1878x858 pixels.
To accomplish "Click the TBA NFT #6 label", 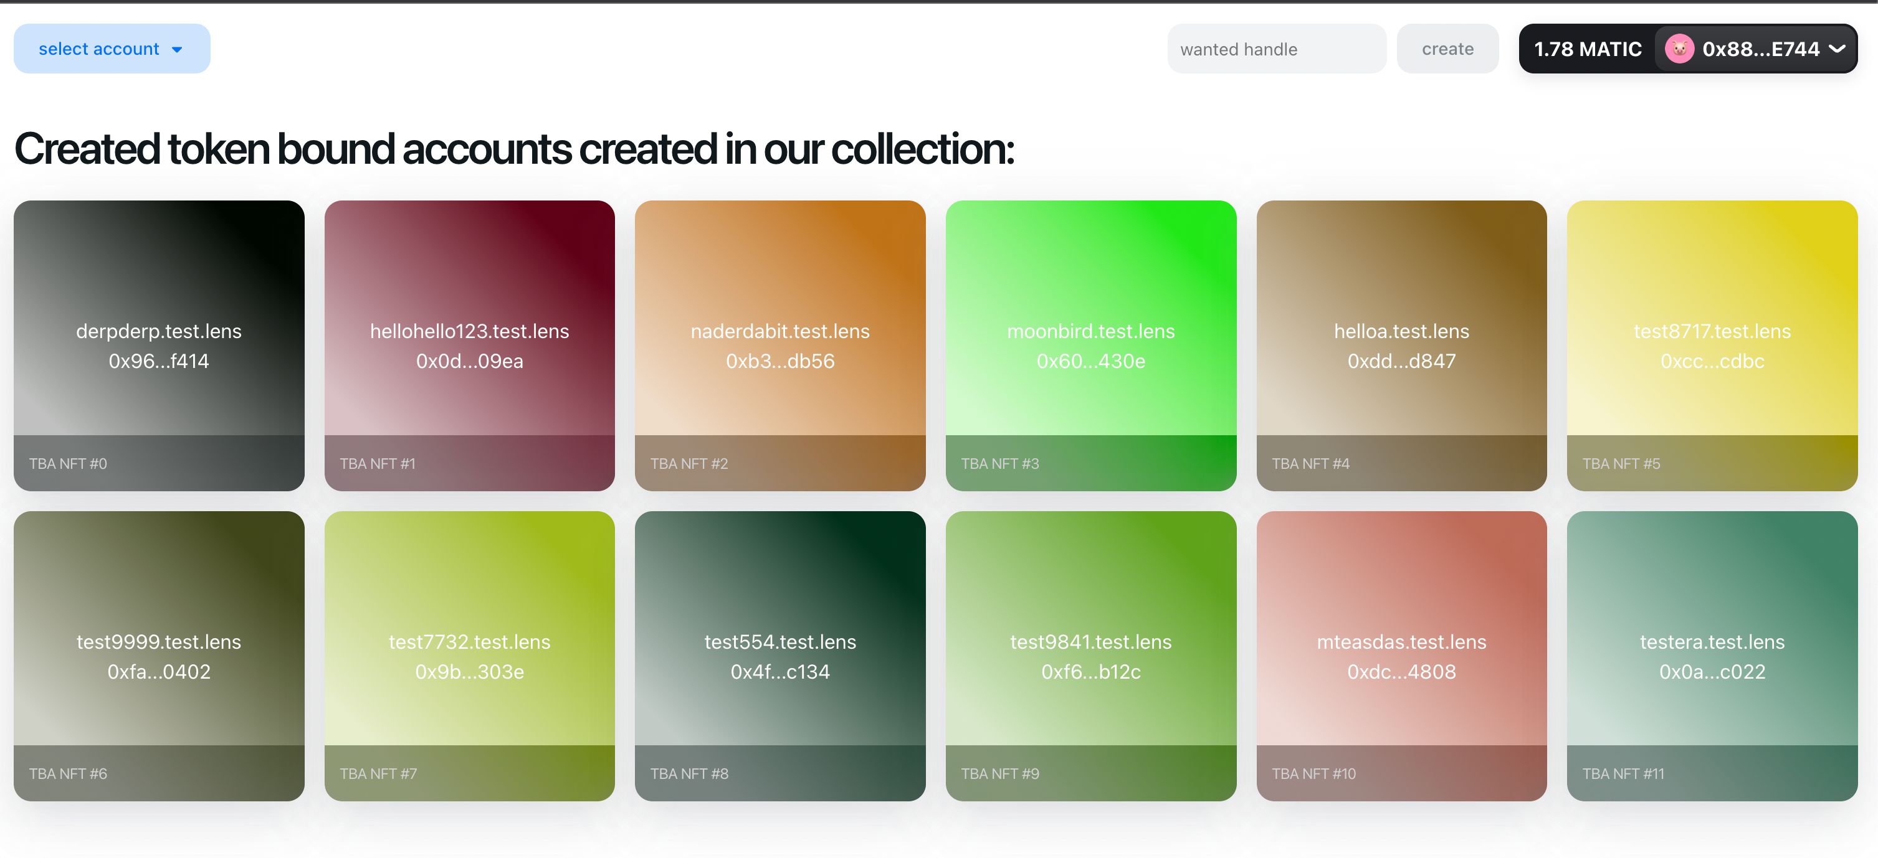I will tap(68, 773).
